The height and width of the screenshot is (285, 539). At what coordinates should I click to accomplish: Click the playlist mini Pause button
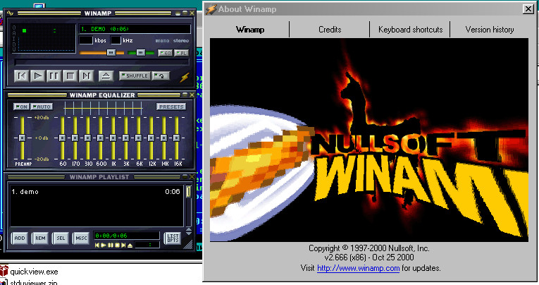pos(111,245)
